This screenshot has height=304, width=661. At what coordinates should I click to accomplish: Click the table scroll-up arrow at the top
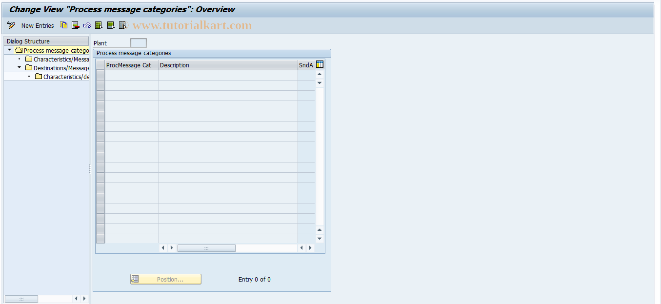[x=320, y=74]
